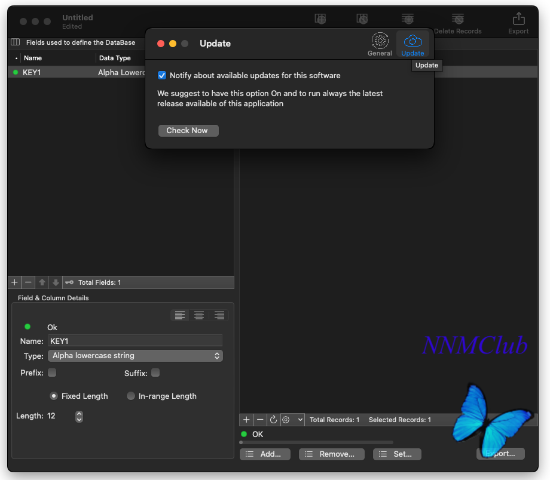
Task: Click the Field & Column Details heading
Action: pos(53,298)
